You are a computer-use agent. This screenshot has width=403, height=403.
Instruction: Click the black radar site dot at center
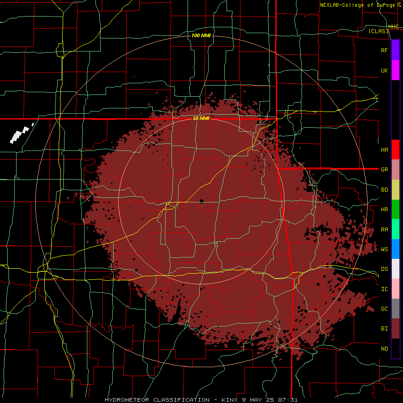pos(201,201)
